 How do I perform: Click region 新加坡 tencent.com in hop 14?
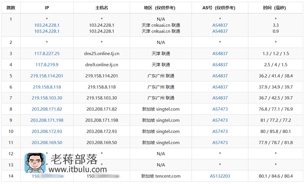click(x=161, y=176)
